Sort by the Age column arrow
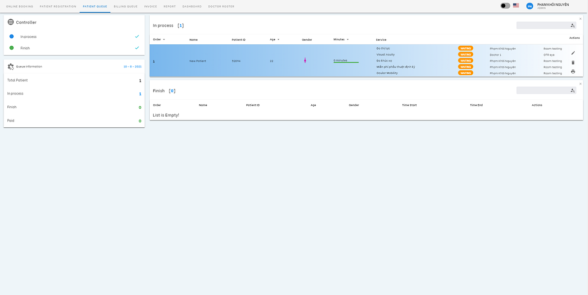The width and height of the screenshot is (588, 295). tap(278, 39)
